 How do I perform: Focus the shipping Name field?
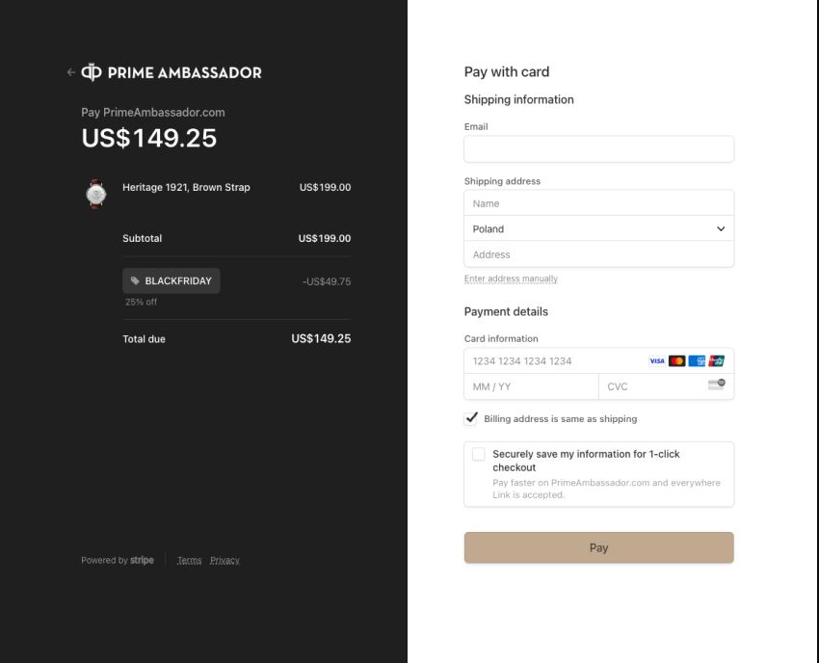coord(598,203)
